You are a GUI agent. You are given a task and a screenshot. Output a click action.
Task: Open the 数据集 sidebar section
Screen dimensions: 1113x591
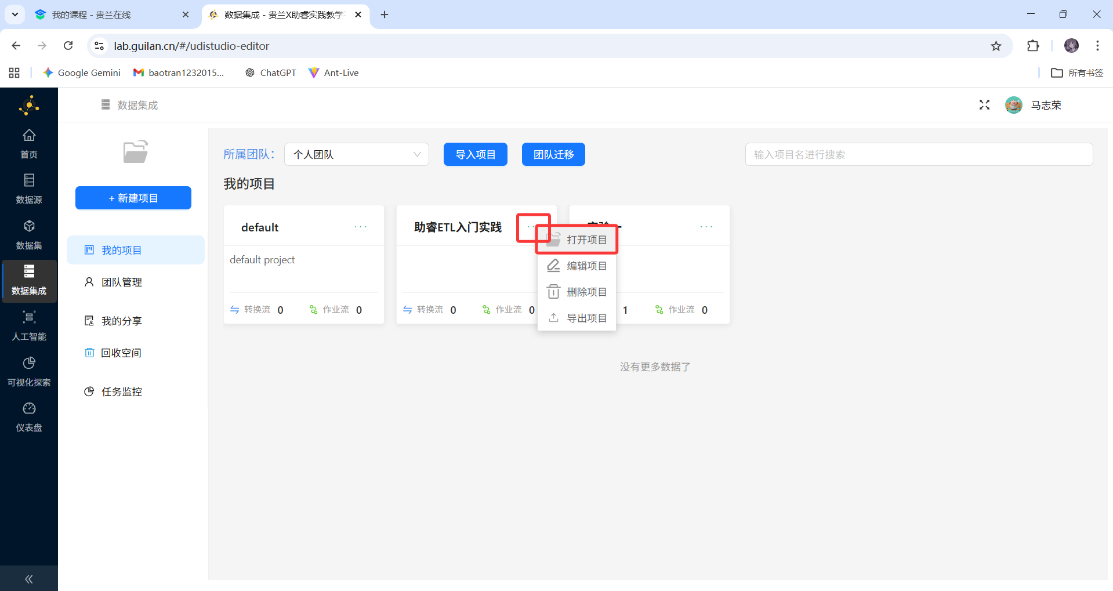coord(29,235)
